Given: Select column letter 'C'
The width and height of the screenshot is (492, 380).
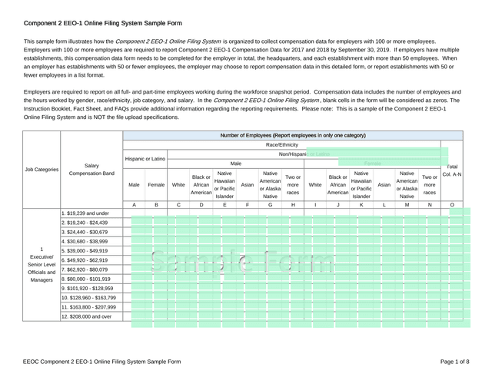Looking at the screenshot, I should 178,205.
